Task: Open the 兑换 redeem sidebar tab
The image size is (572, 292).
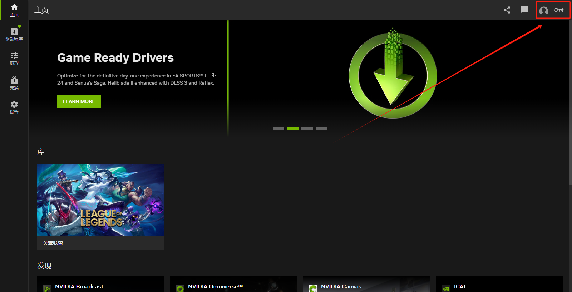Action: 14,83
